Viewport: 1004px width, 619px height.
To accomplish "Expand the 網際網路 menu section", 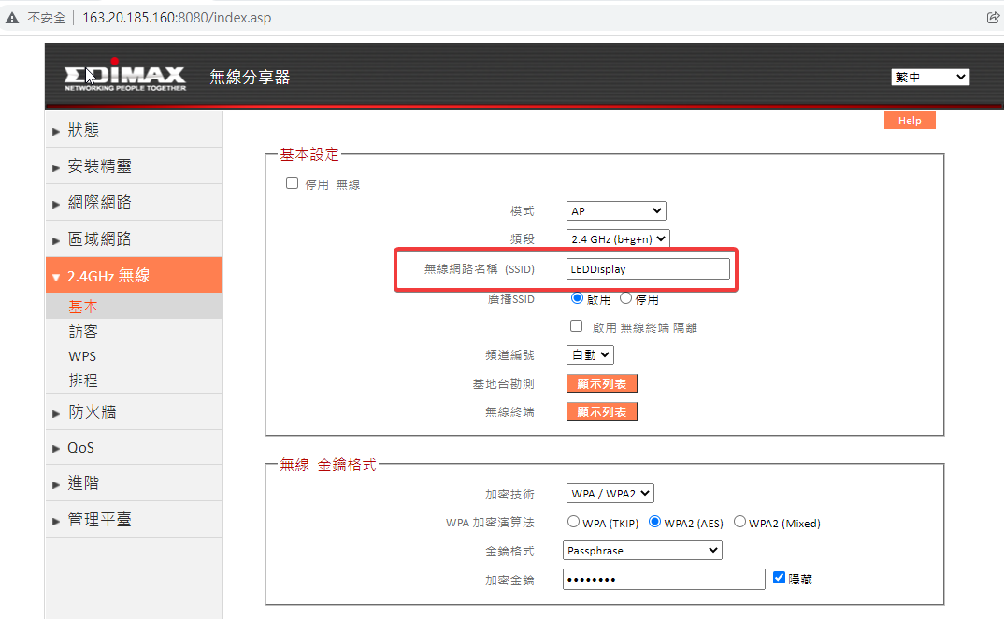I will (134, 203).
